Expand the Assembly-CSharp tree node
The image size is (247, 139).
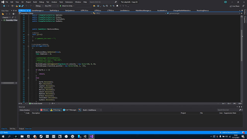pos(2,20)
